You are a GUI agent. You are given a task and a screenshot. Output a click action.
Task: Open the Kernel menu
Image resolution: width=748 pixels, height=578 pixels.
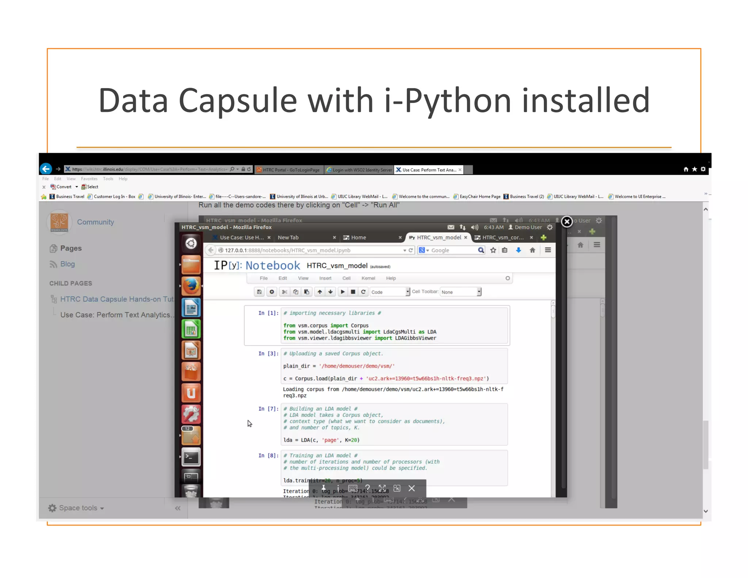[368, 278]
